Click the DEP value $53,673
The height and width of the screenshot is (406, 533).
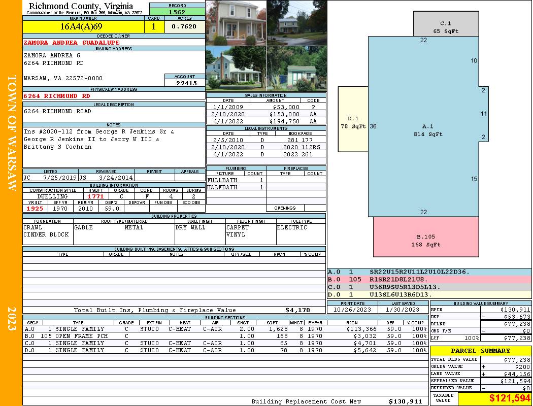(x=515, y=317)
